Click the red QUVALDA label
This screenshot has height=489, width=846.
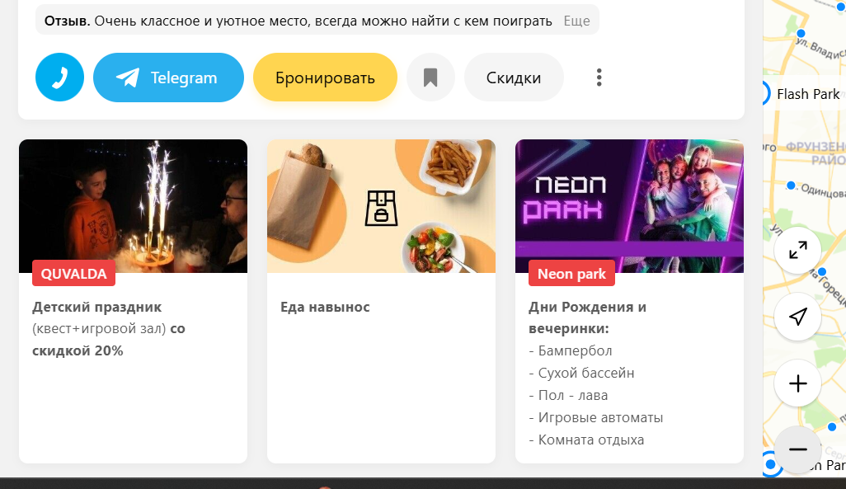click(x=73, y=274)
